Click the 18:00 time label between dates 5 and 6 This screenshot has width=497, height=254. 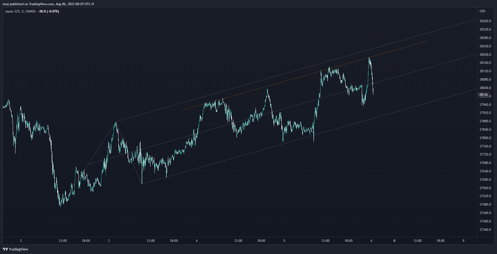coord(348,241)
